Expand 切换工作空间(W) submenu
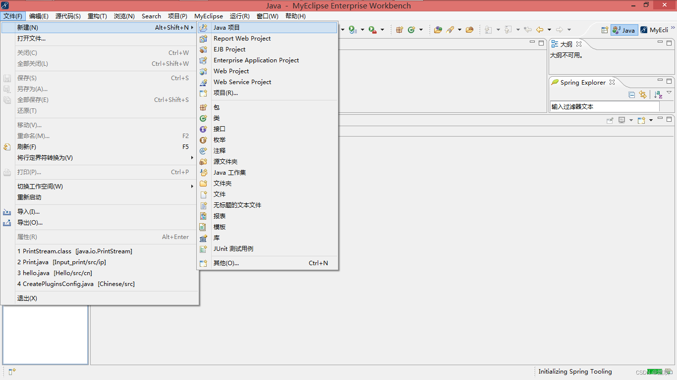677x380 pixels. click(x=99, y=187)
